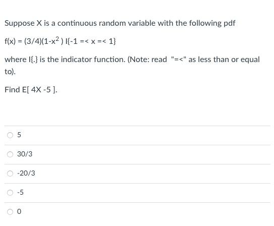Click the trailing "to)." text line
The height and width of the screenshot is (226, 274).
point(10,72)
